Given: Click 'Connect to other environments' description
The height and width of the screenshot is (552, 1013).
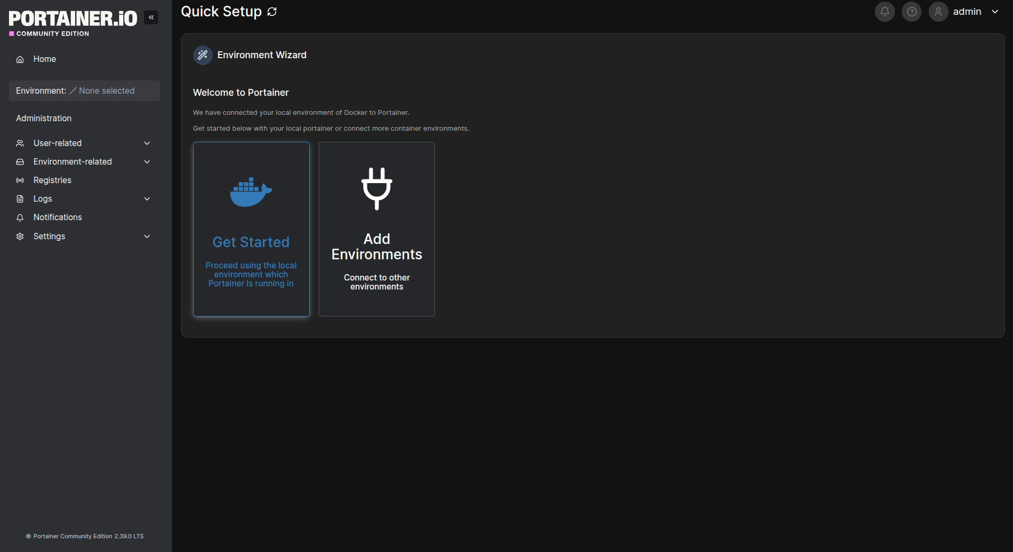Looking at the screenshot, I should (377, 282).
